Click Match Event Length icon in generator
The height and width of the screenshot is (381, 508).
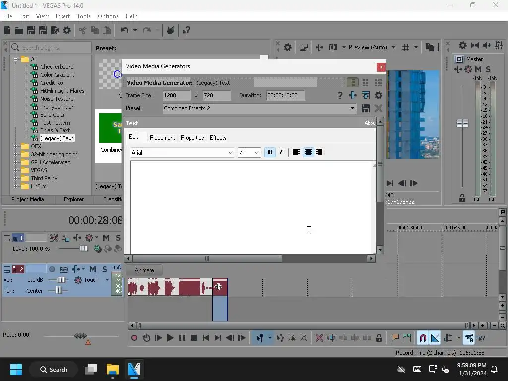pos(366,95)
